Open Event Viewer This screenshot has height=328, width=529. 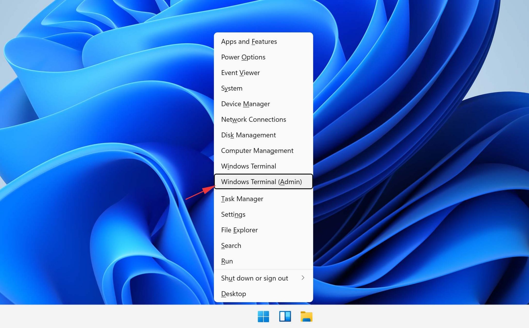[x=240, y=72]
